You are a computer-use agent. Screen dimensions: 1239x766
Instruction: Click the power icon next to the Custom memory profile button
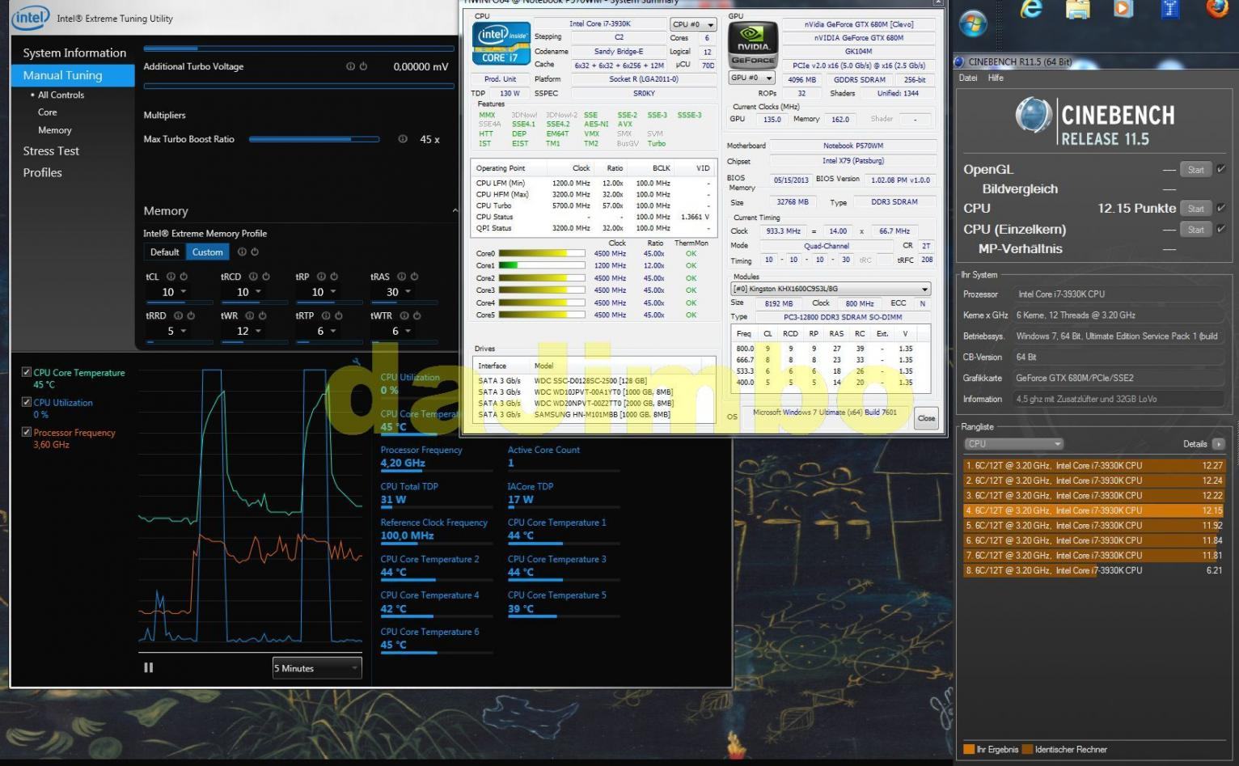click(x=255, y=252)
